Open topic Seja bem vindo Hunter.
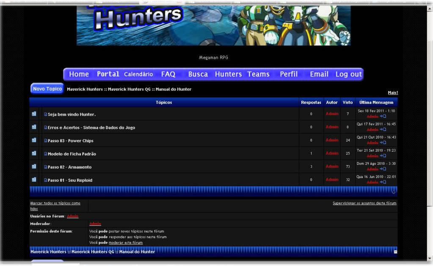Image resolution: width=433 pixels, height=266 pixels. tap(72, 114)
